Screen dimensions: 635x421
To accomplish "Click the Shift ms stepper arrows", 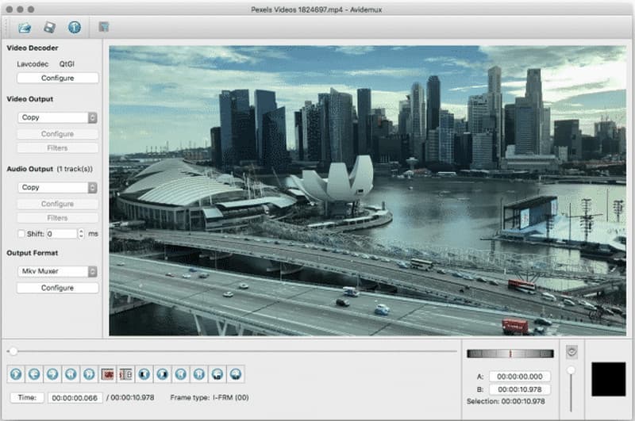I will coord(81,234).
